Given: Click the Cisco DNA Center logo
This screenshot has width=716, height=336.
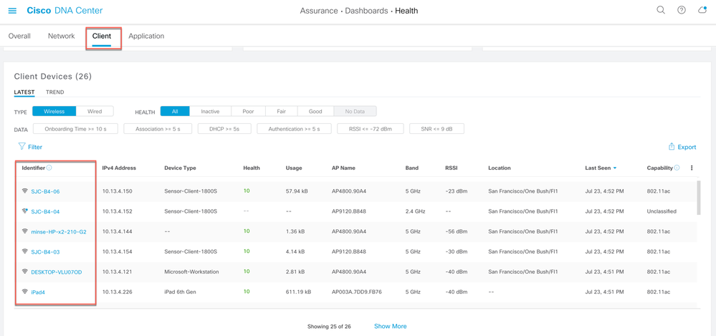Looking at the screenshot, I should [65, 11].
